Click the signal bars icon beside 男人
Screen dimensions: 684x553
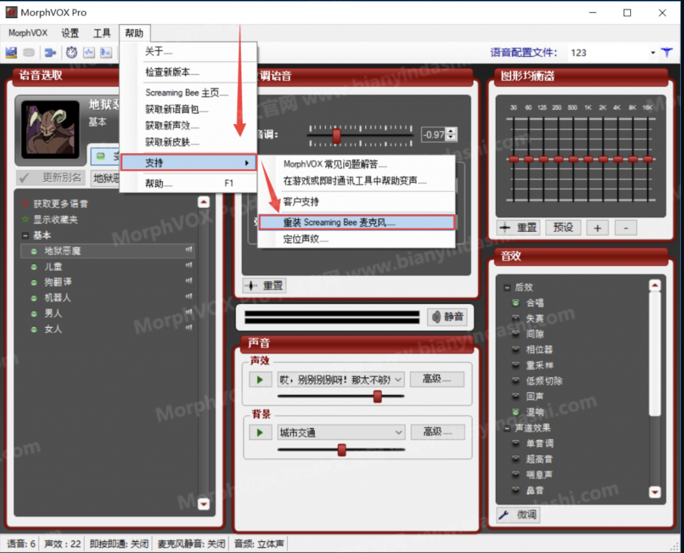coord(189,312)
